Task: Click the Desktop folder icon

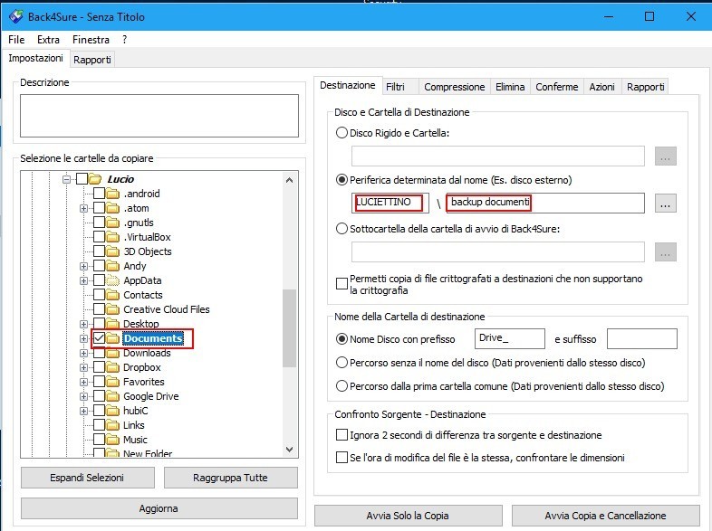Action: (x=113, y=324)
